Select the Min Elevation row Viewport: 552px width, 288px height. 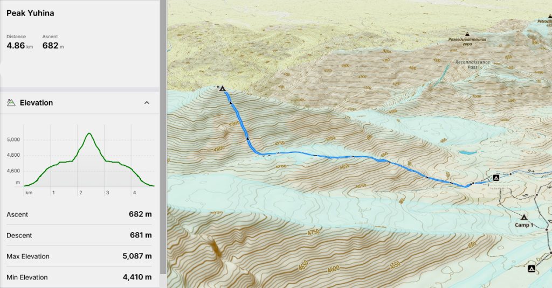(x=79, y=277)
